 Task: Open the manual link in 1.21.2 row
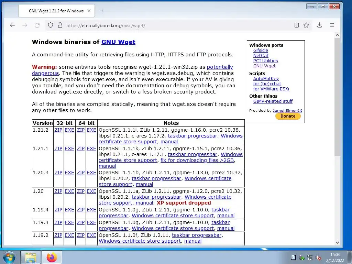(x=169, y=142)
